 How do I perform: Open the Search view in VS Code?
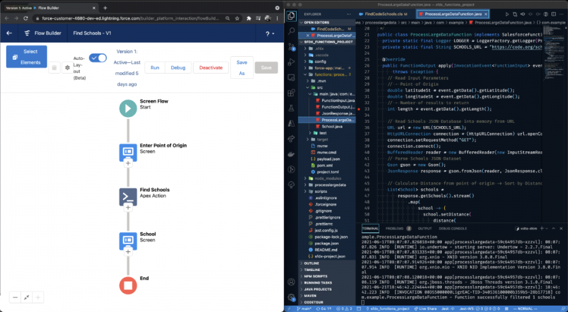pos(291,32)
